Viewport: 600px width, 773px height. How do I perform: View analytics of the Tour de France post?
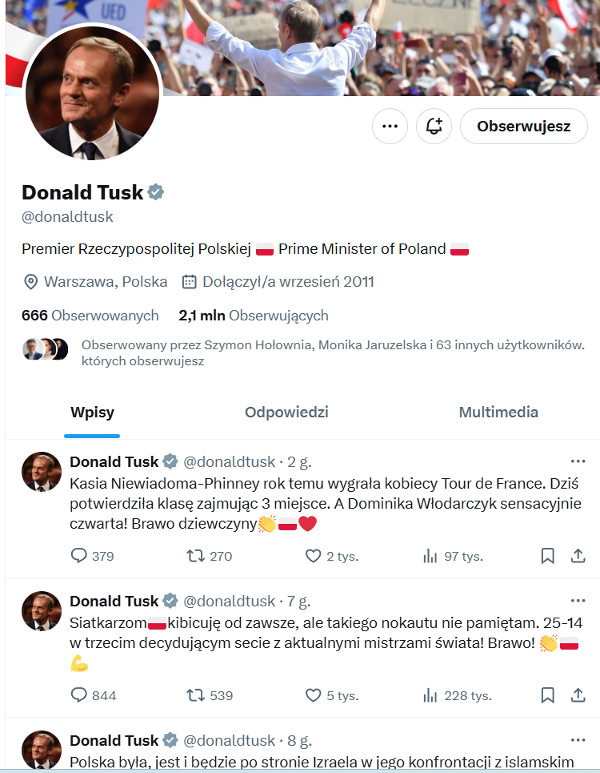point(430,556)
